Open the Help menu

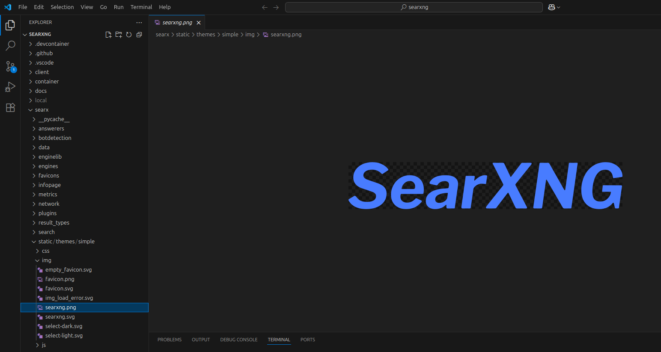165,7
